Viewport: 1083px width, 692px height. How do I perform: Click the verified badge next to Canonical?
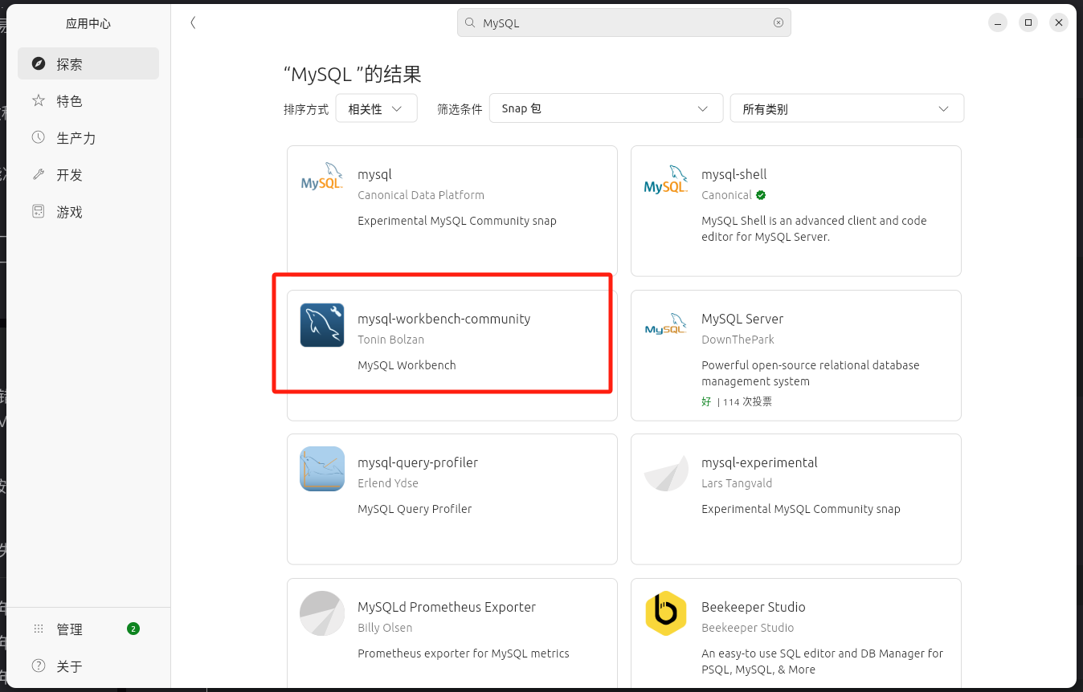coord(761,195)
